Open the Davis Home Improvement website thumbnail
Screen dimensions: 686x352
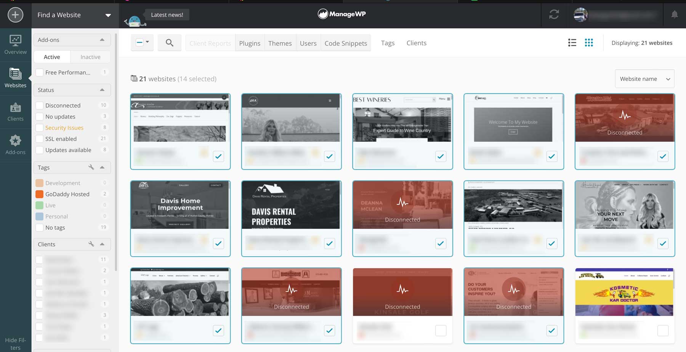[180, 205]
